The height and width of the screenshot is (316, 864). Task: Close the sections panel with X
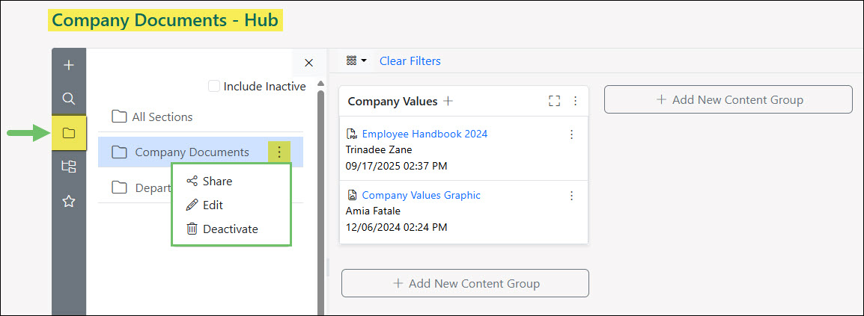[x=308, y=63]
